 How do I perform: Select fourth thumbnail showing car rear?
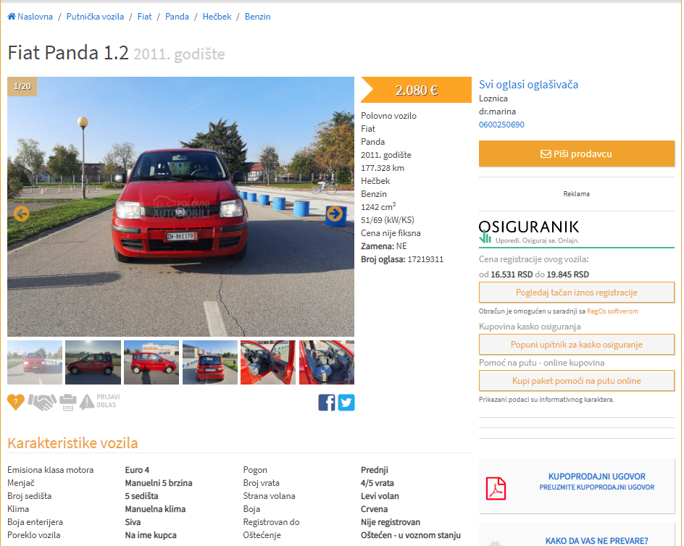pyautogui.click(x=210, y=362)
